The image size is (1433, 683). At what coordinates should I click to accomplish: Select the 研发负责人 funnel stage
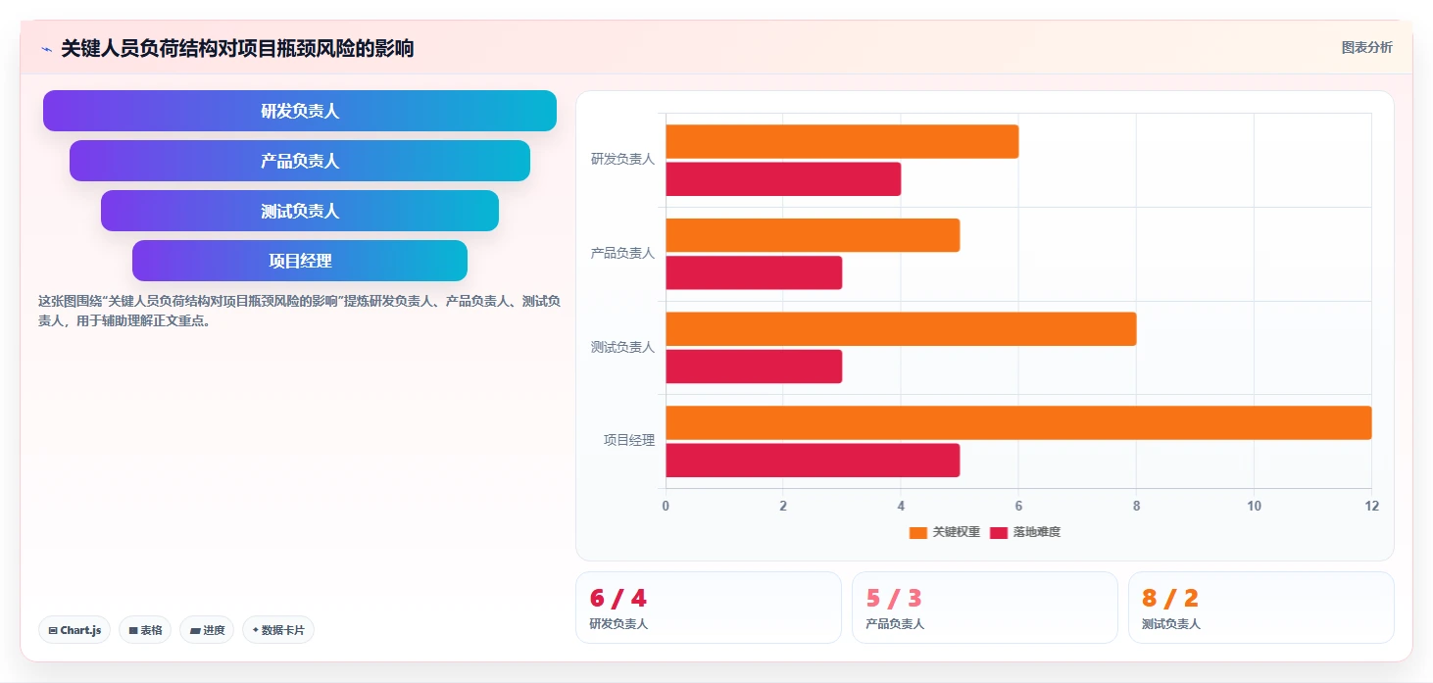tap(300, 111)
